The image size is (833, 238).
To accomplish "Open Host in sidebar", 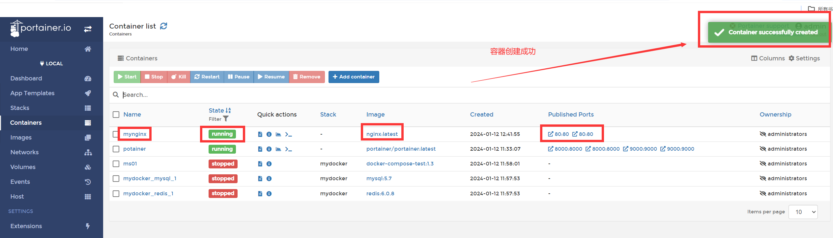I will pyautogui.click(x=51, y=197).
